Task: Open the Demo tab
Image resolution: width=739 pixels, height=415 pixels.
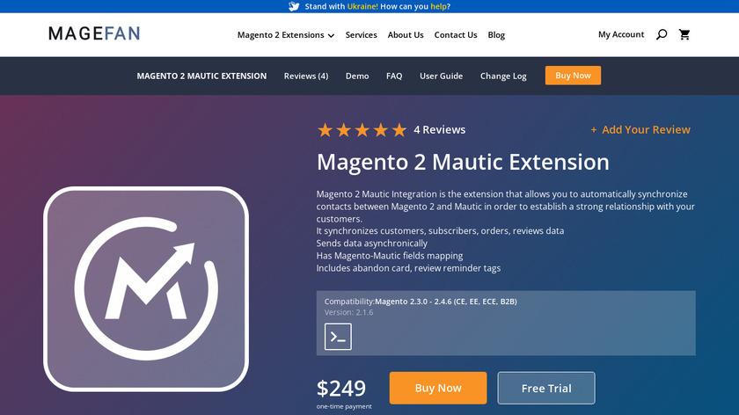Action: coord(357,76)
